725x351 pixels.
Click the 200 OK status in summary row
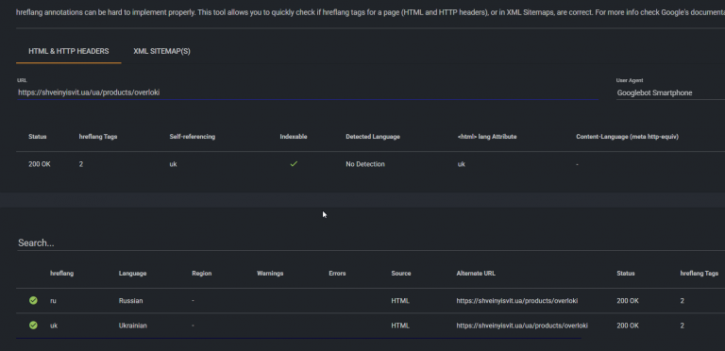[x=40, y=164]
